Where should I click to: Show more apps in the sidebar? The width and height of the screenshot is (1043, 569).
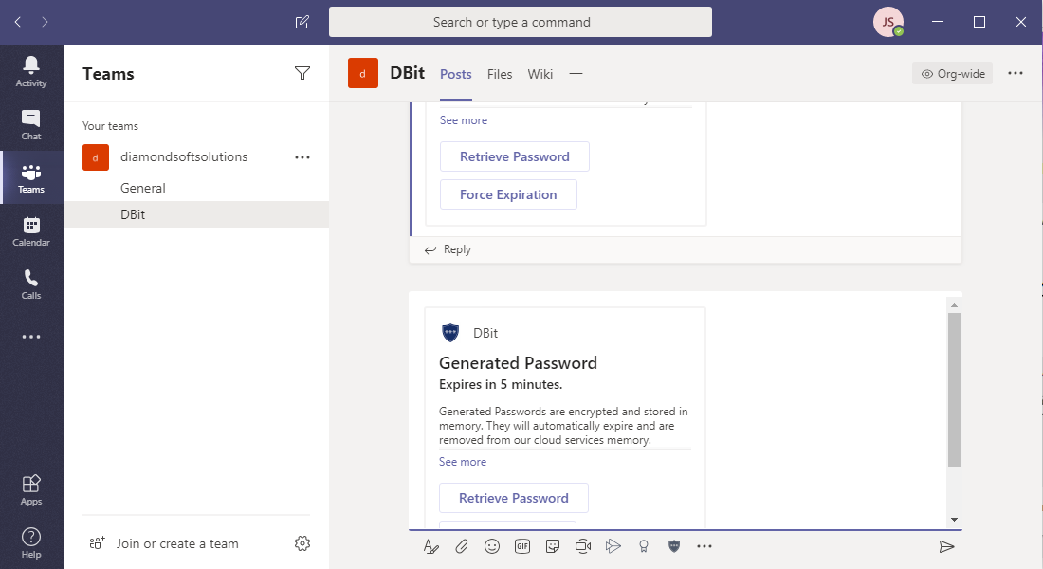[x=31, y=337]
